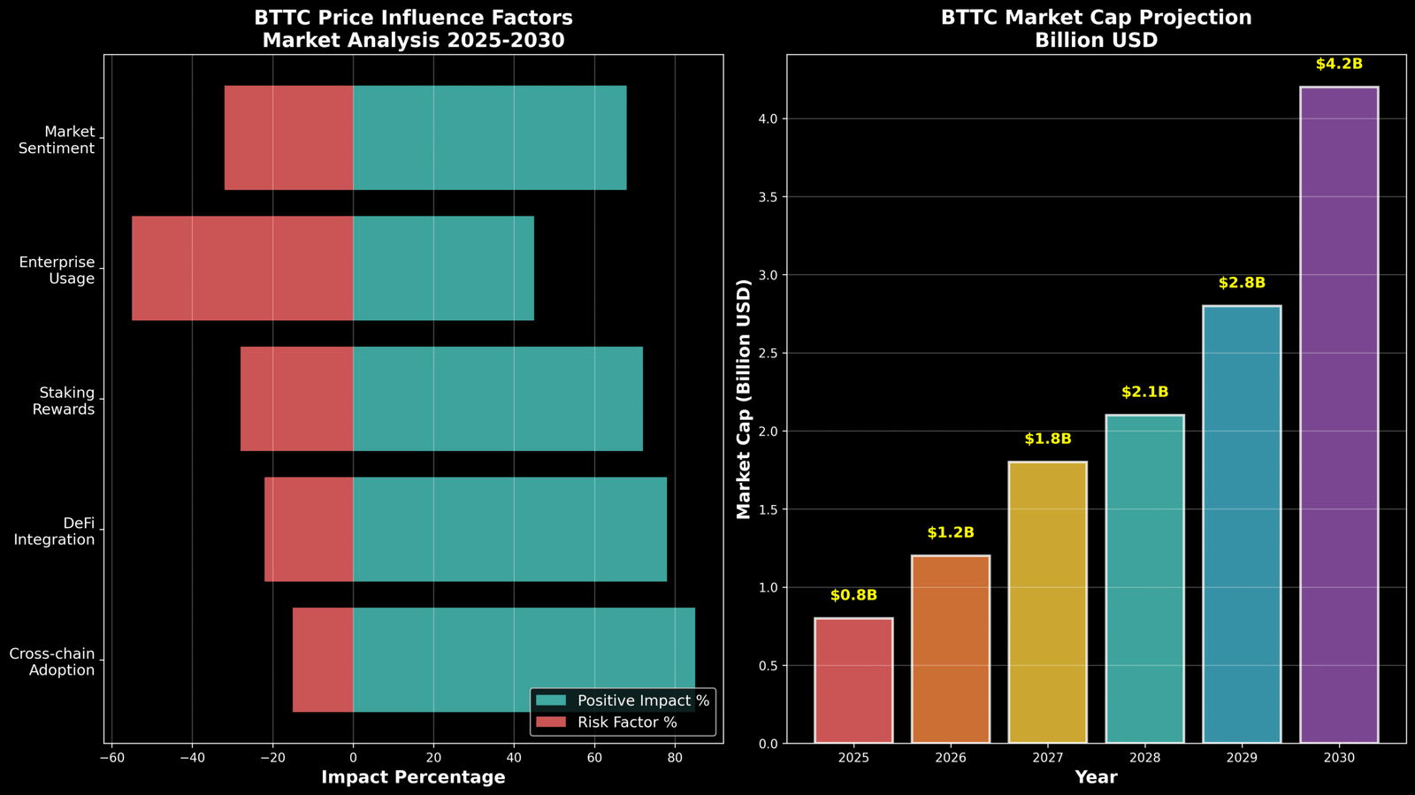The width and height of the screenshot is (1415, 795).
Task: Click the blue 2029 market cap bar
Action: pos(1242,524)
